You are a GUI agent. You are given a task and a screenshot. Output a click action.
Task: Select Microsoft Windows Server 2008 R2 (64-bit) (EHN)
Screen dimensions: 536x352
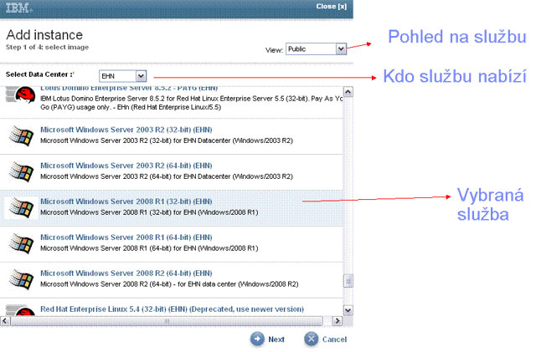(x=126, y=273)
